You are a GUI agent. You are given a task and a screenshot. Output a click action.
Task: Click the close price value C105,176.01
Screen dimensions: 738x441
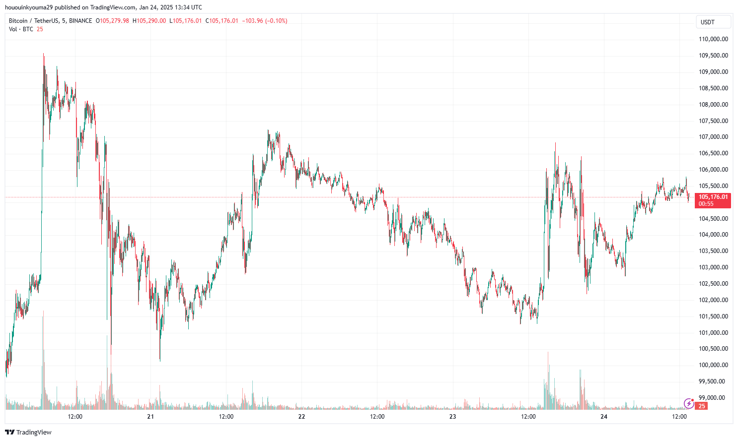tap(222, 21)
